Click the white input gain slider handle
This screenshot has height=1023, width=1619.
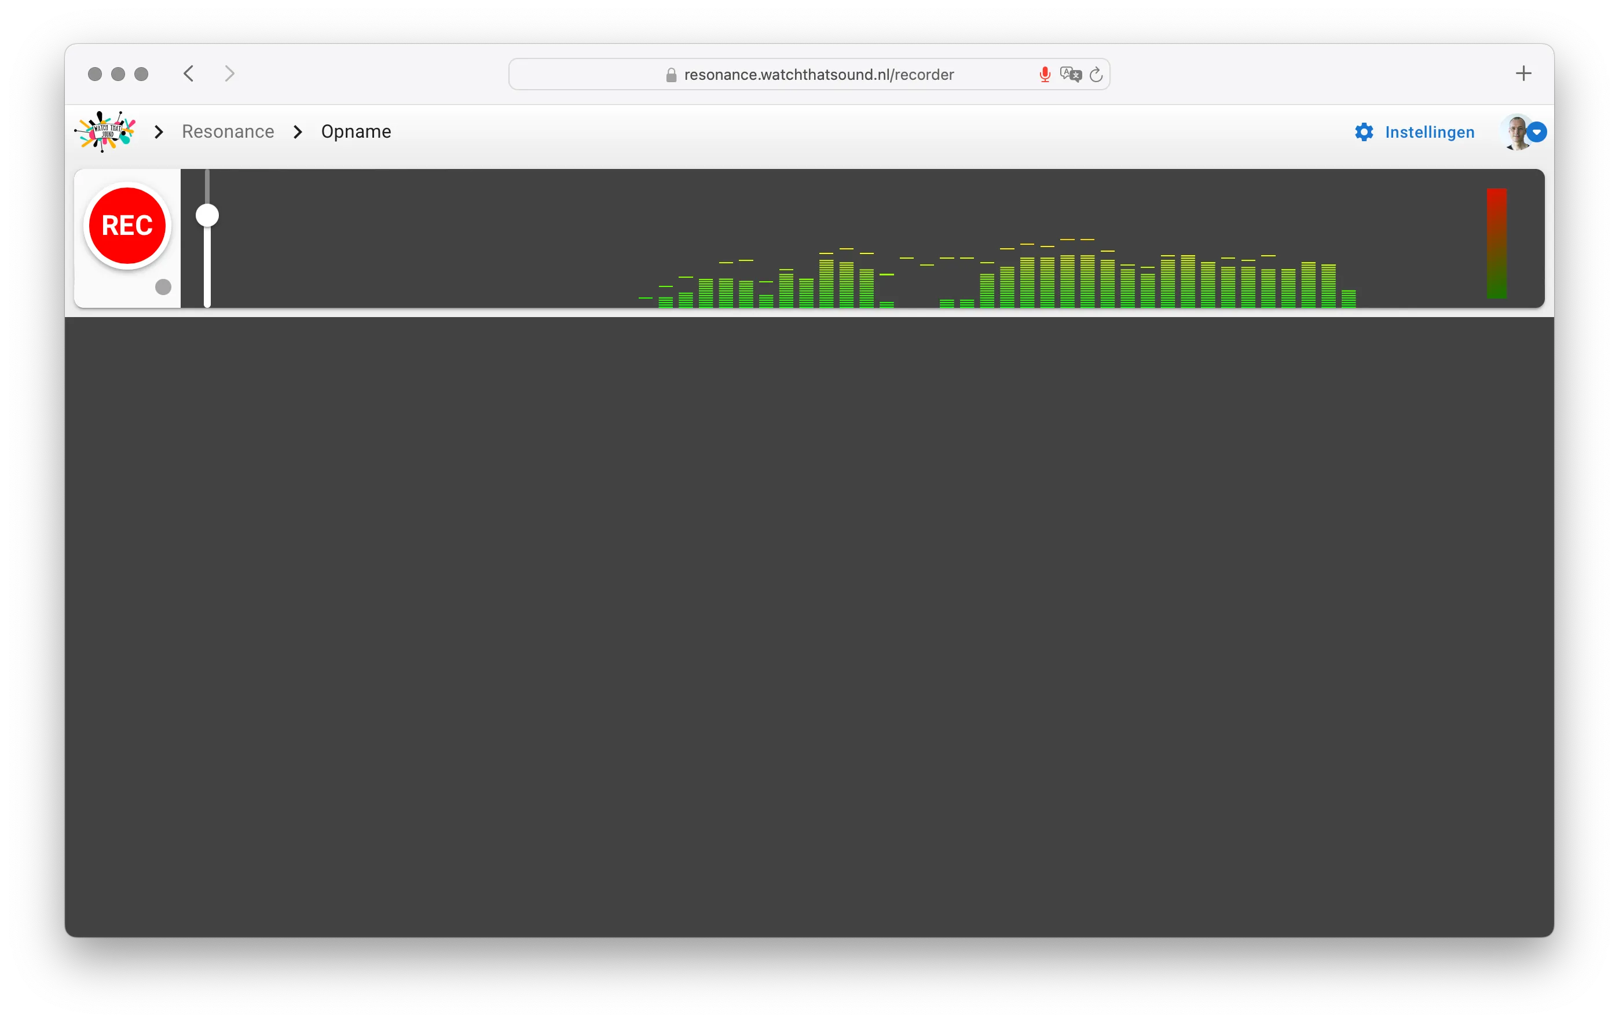[207, 216]
